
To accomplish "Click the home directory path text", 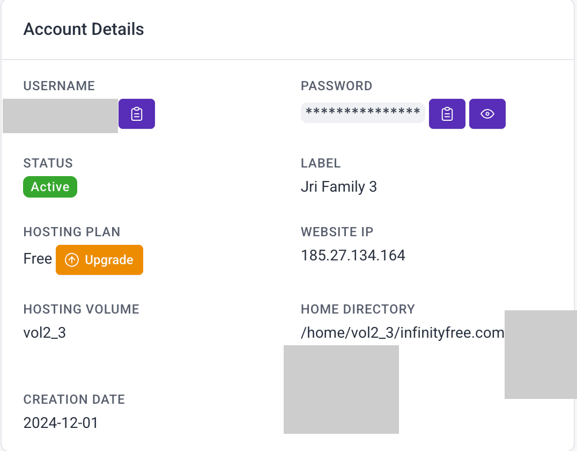I will [x=402, y=333].
